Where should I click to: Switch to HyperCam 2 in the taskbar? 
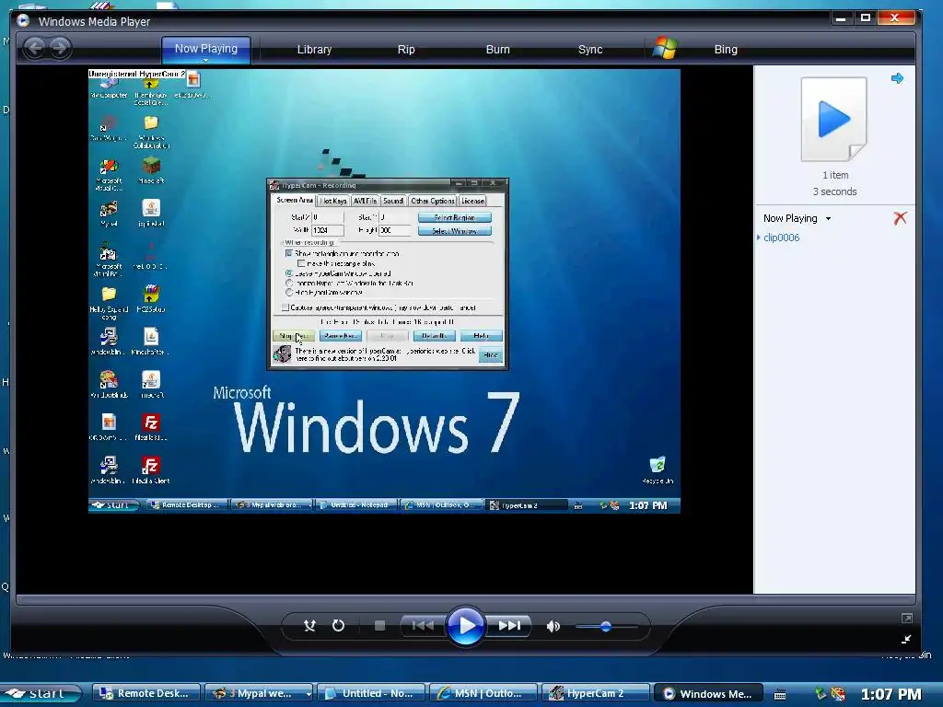(x=596, y=693)
